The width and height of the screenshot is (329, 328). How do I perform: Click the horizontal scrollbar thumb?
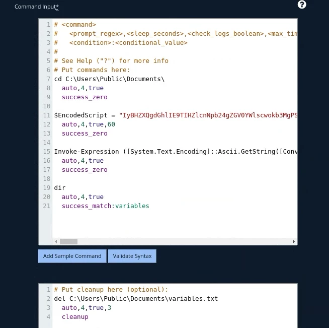(x=68, y=241)
